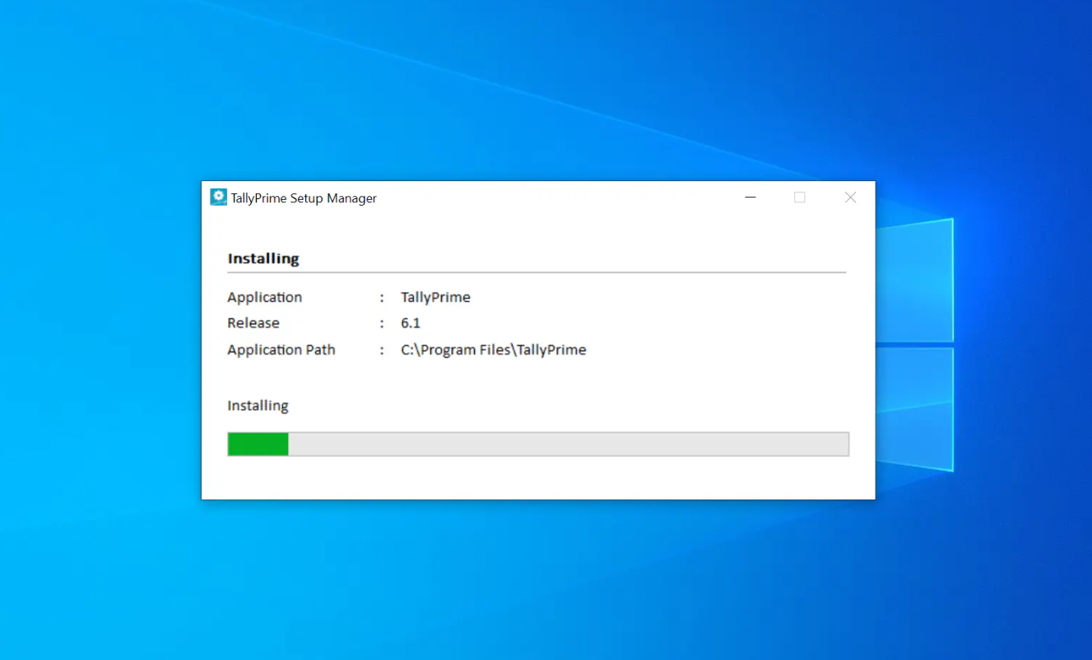Click the divider line under the Installing heading
This screenshot has height=660, width=1092.
point(538,272)
